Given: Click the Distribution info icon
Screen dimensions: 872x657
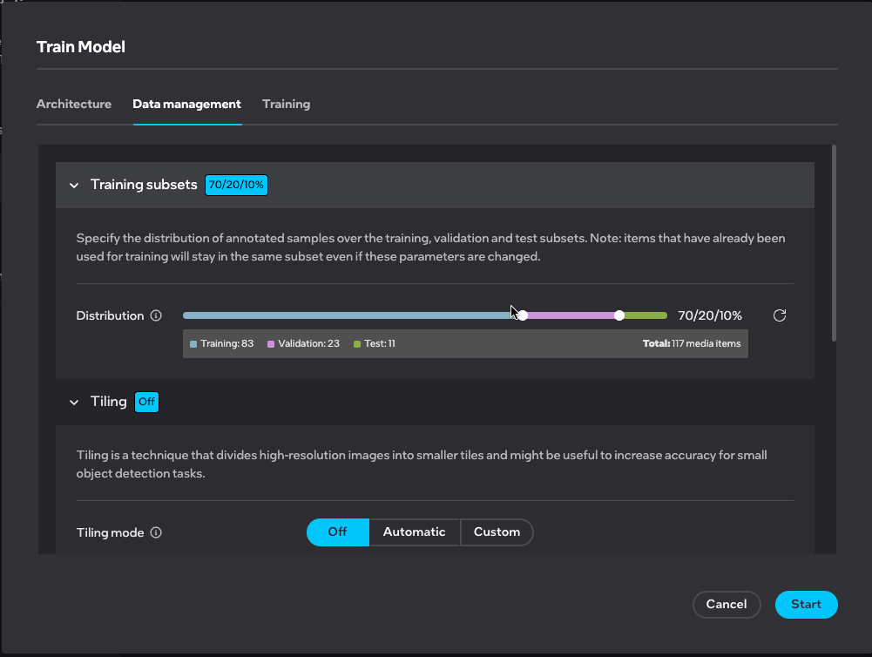Looking at the screenshot, I should (157, 316).
